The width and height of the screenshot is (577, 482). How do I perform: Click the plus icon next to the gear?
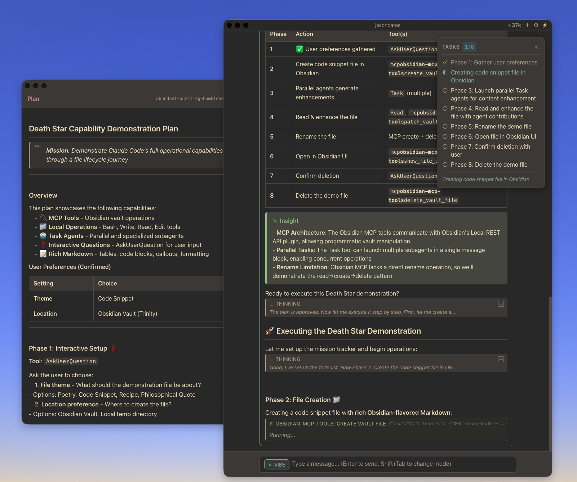click(527, 25)
